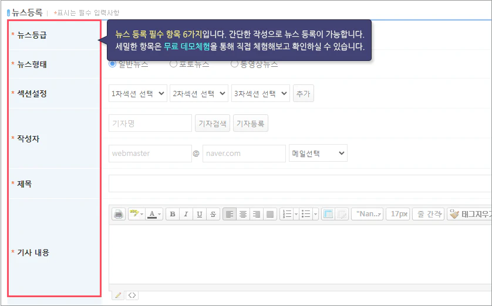Apply the font color 'A' tool
Image resolution: width=492 pixels, height=306 pixels.
[x=152, y=214]
